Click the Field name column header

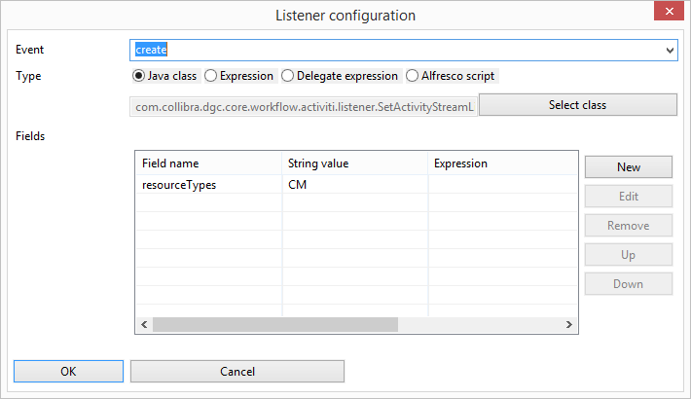[208, 163]
